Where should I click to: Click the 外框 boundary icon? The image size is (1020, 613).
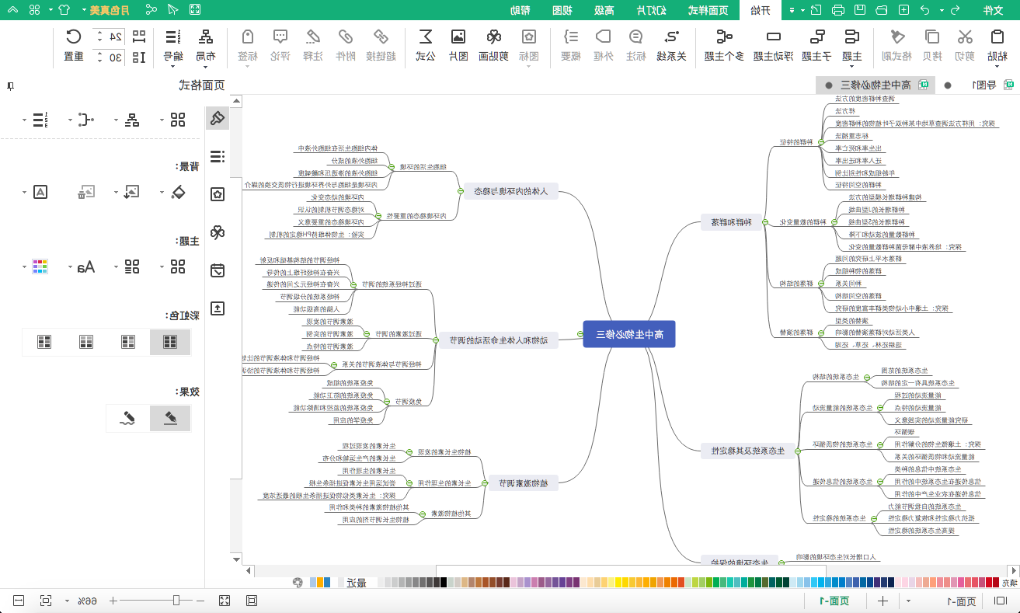click(x=604, y=37)
